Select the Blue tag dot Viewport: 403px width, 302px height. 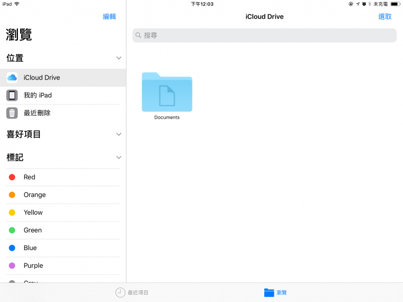12,248
